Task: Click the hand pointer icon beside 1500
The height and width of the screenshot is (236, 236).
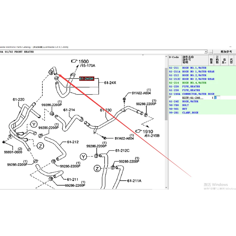Action: pyautogui.click(x=74, y=61)
